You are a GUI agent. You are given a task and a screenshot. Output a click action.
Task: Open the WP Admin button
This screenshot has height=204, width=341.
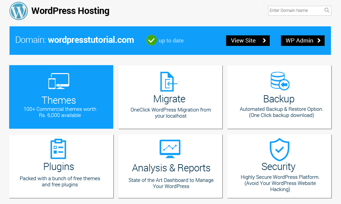(x=302, y=40)
